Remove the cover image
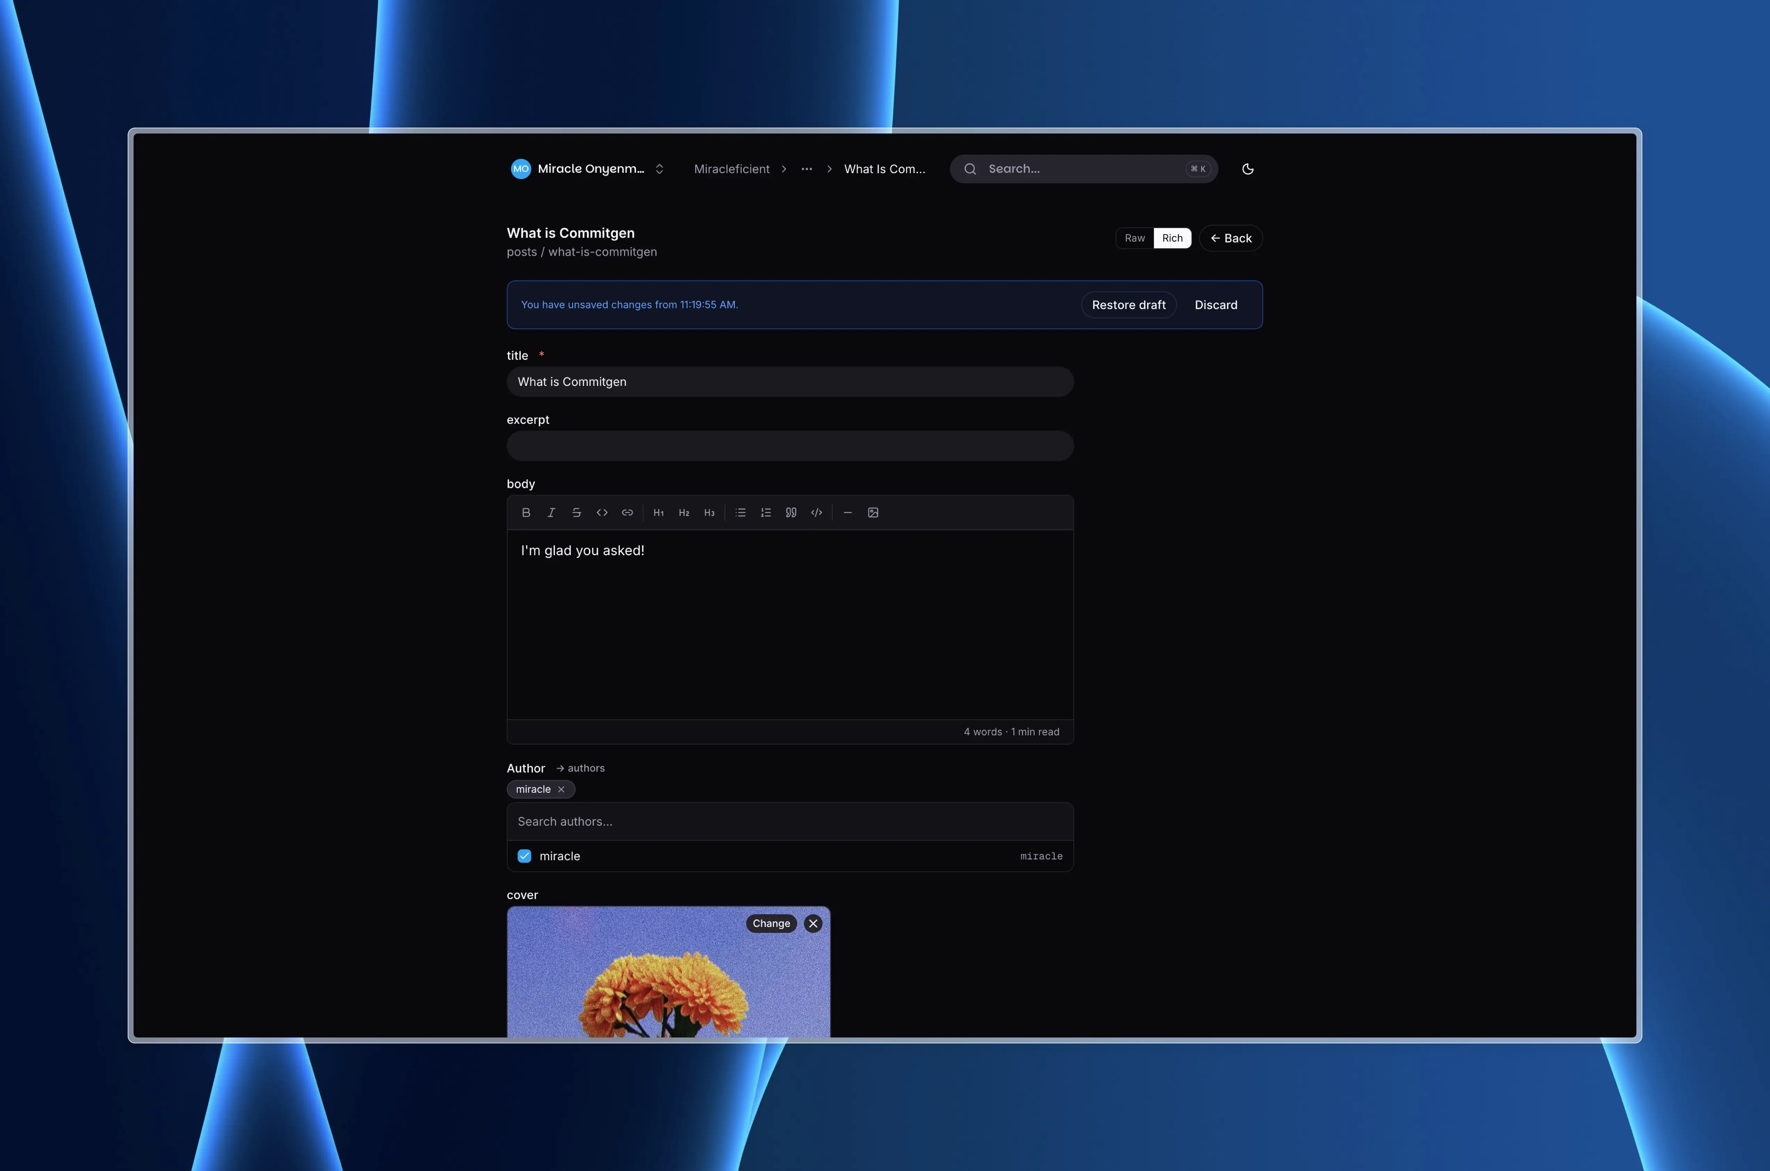This screenshot has width=1770, height=1171. pyautogui.click(x=813, y=924)
